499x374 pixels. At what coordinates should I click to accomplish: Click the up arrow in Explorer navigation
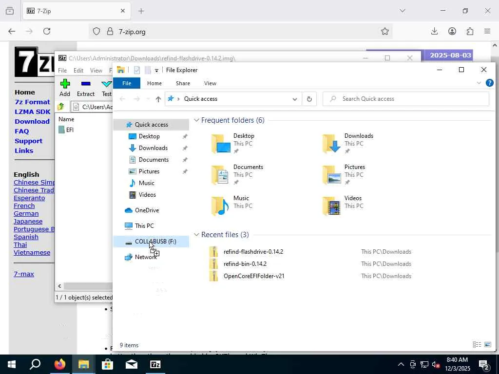pos(158,99)
